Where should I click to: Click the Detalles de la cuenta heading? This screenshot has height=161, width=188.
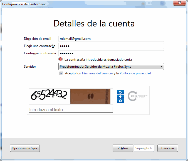coord(94,23)
